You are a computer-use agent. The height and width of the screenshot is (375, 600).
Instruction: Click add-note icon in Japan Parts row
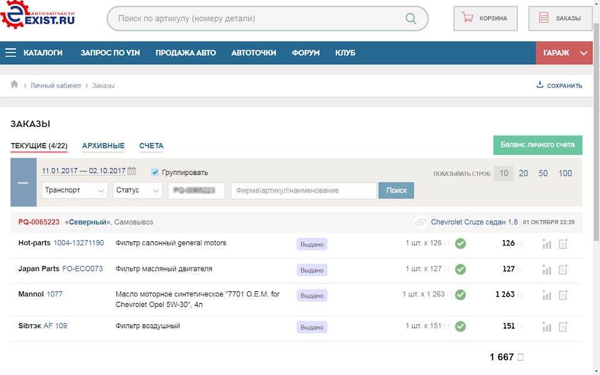[x=563, y=270]
